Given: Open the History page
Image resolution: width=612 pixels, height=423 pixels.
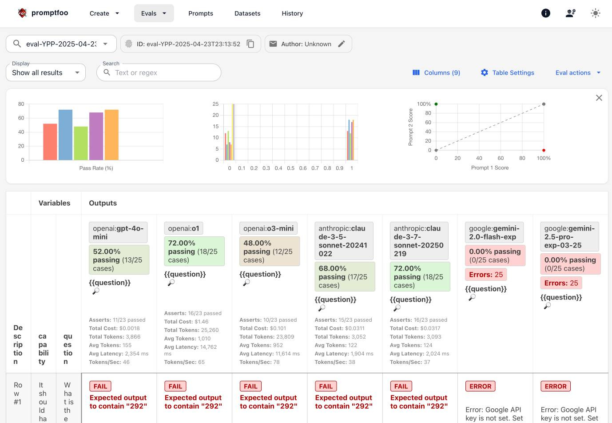Looking at the screenshot, I should tap(292, 13).
